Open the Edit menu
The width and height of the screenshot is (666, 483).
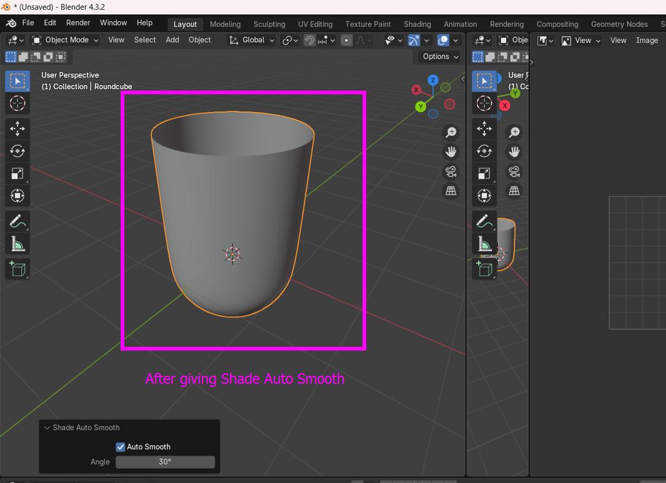click(x=50, y=23)
